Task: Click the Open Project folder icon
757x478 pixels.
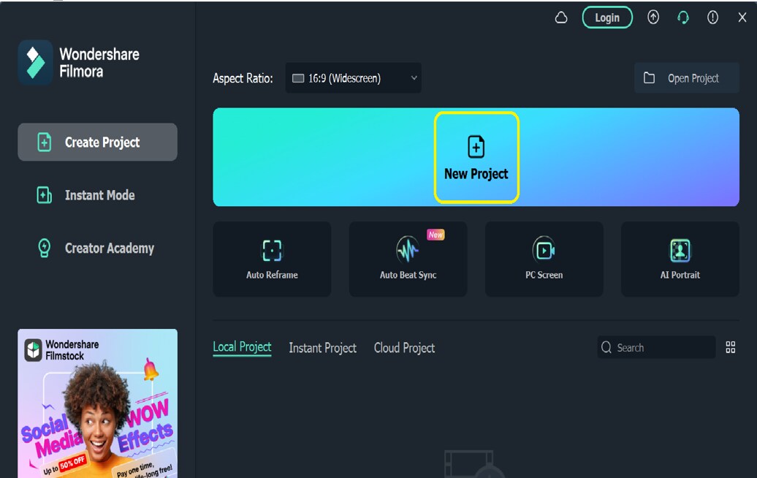Action: tap(650, 78)
